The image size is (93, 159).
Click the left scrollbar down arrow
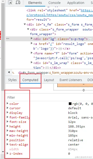tap(3, 152)
